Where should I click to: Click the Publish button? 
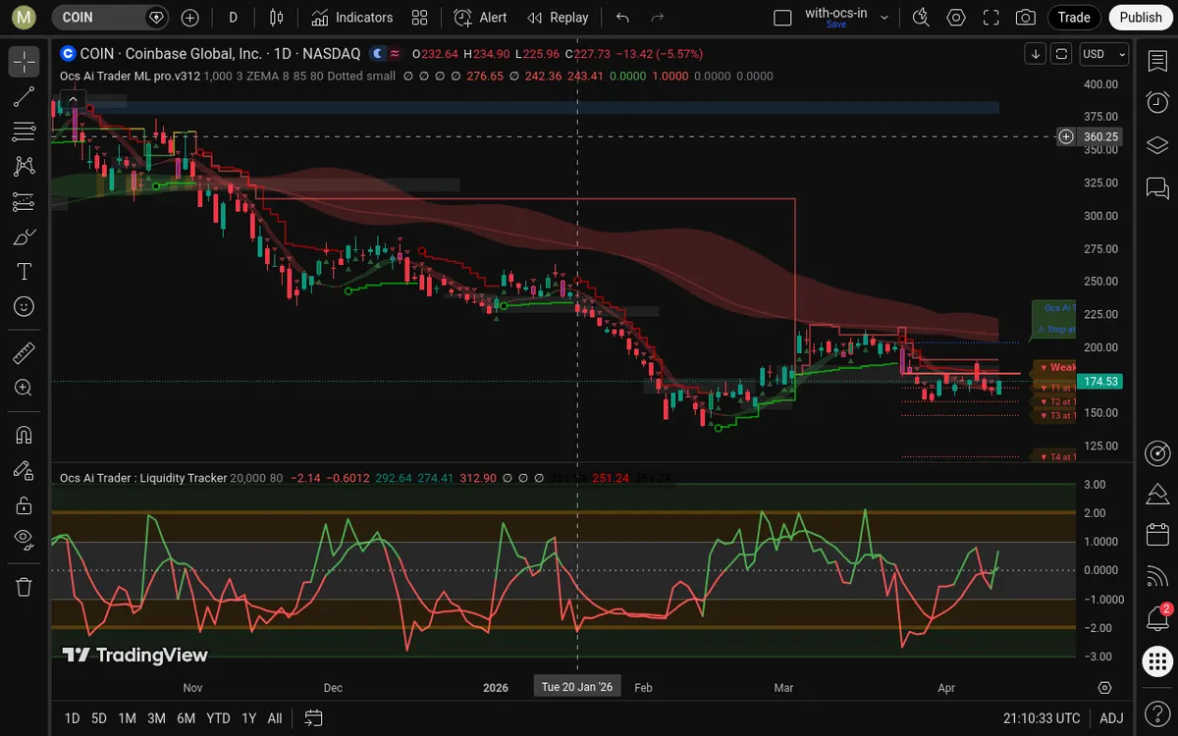click(x=1141, y=18)
